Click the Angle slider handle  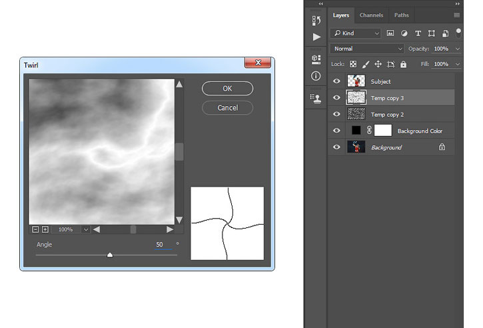(110, 255)
